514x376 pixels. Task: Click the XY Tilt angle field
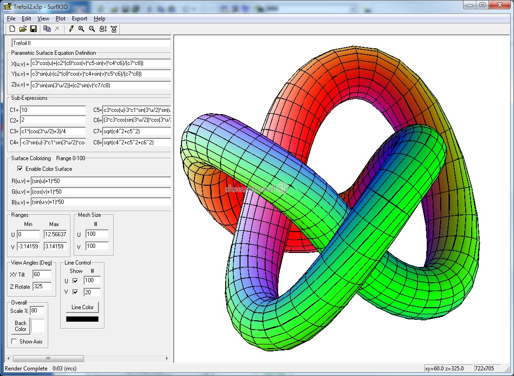42,274
